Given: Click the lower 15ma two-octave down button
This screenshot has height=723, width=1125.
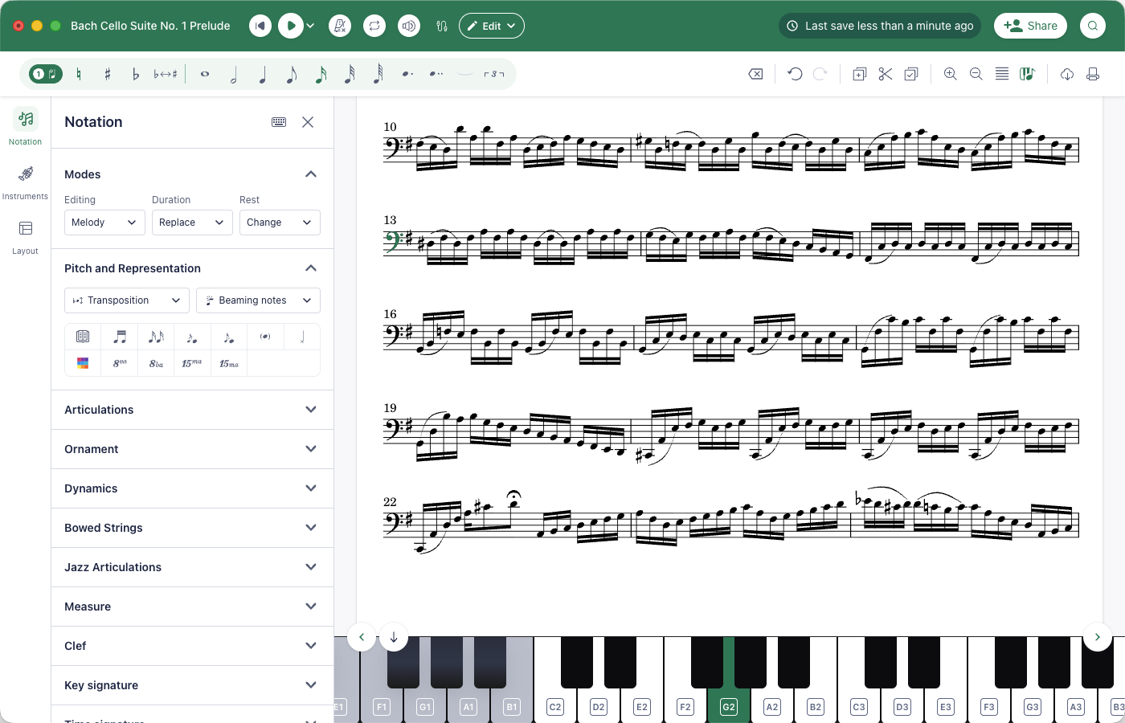Looking at the screenshot, I should pos(229,363).
